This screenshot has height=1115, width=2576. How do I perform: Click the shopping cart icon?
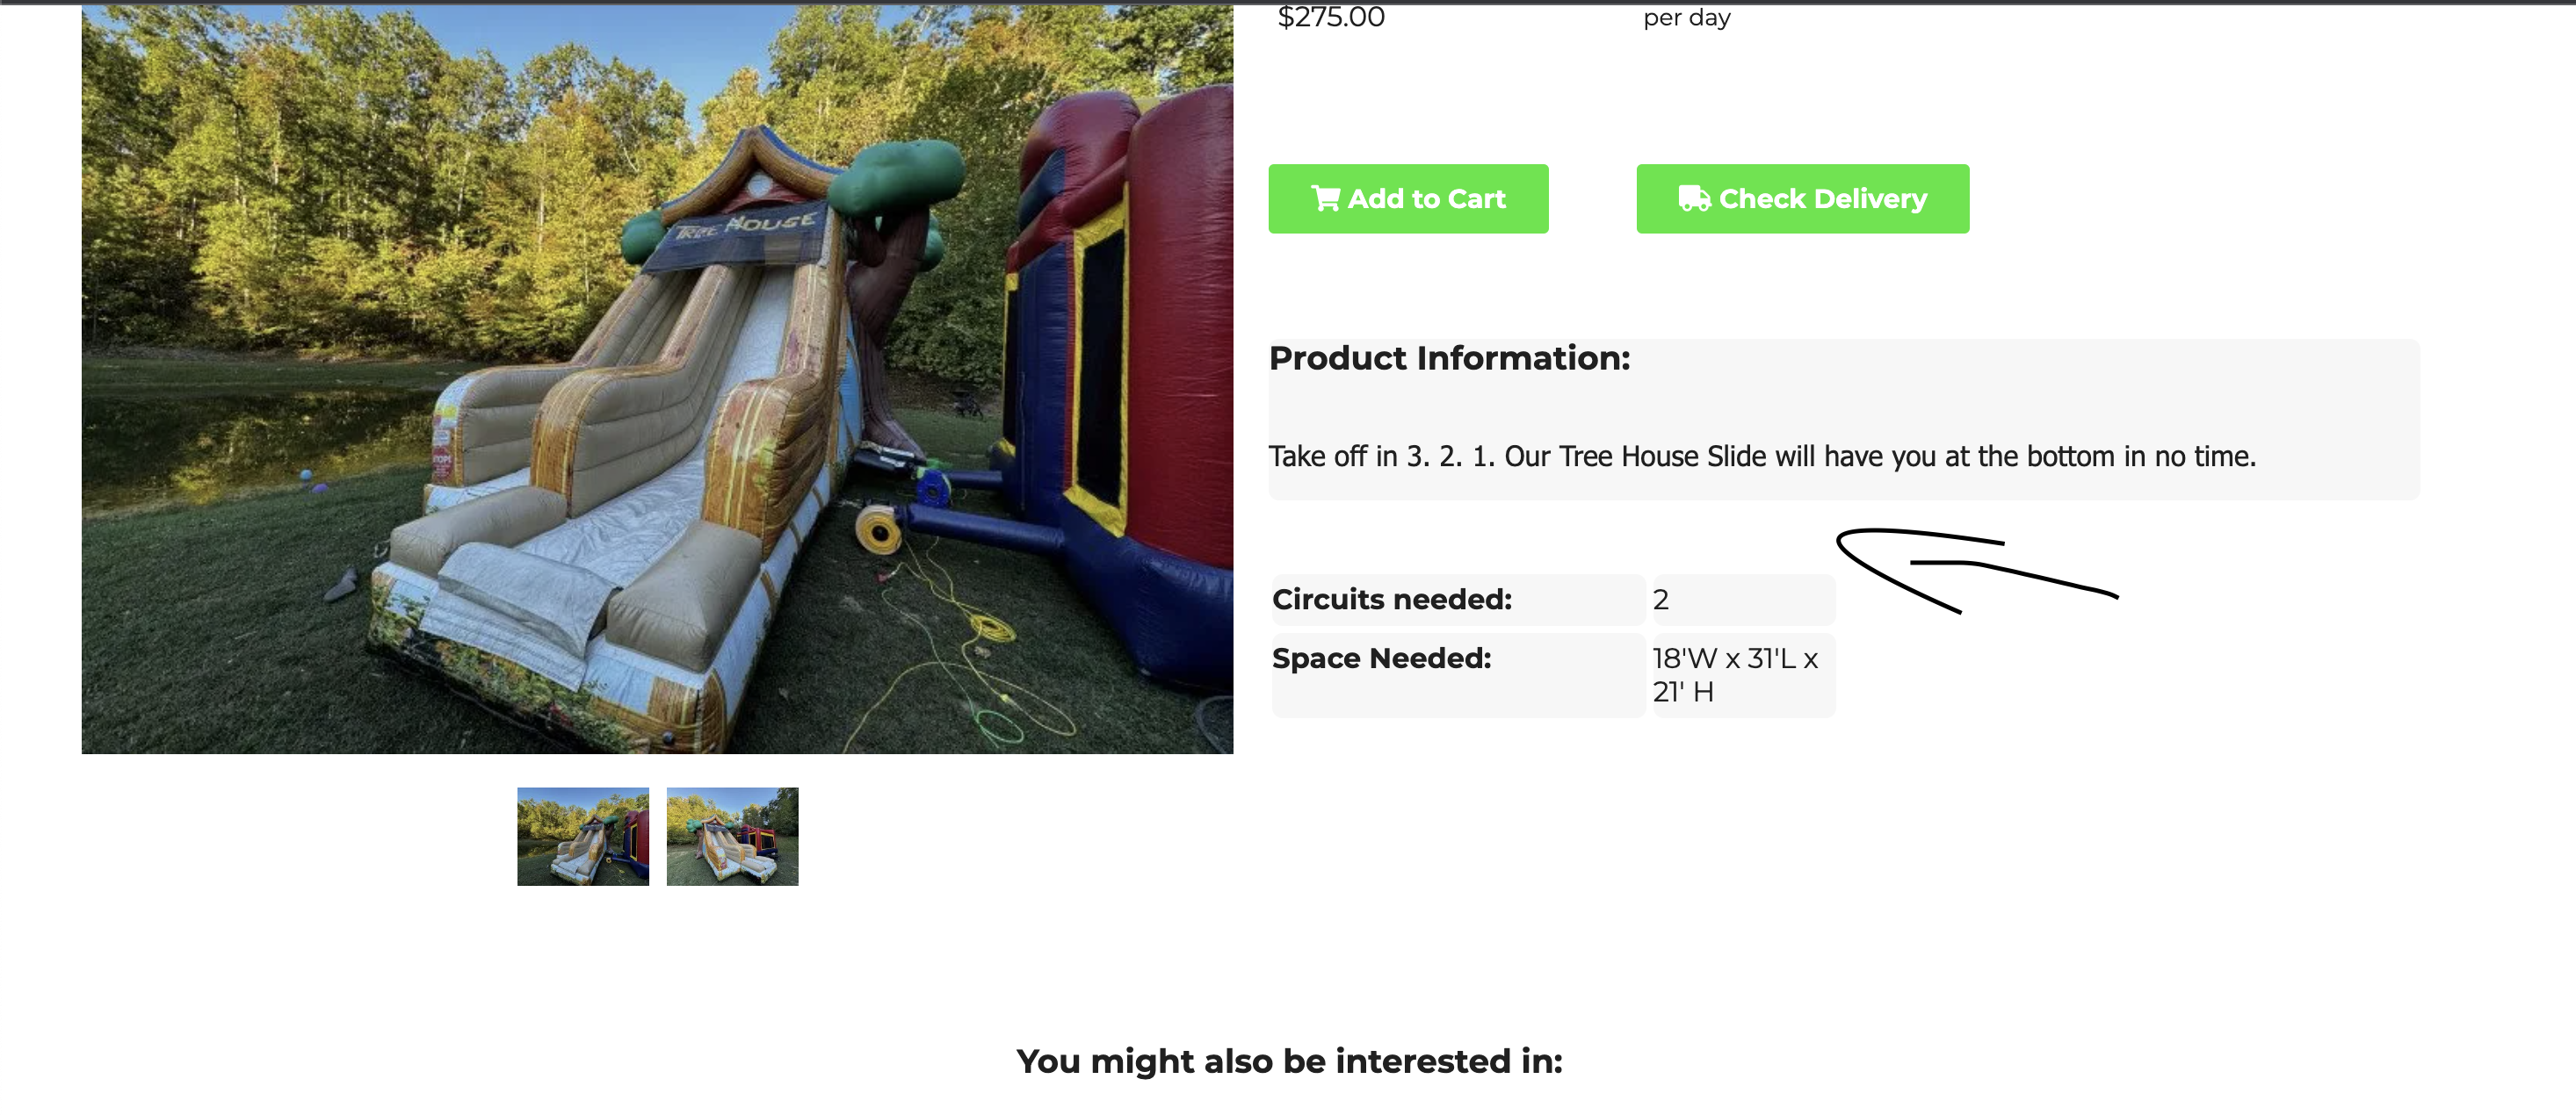[x=1325, y=198]
